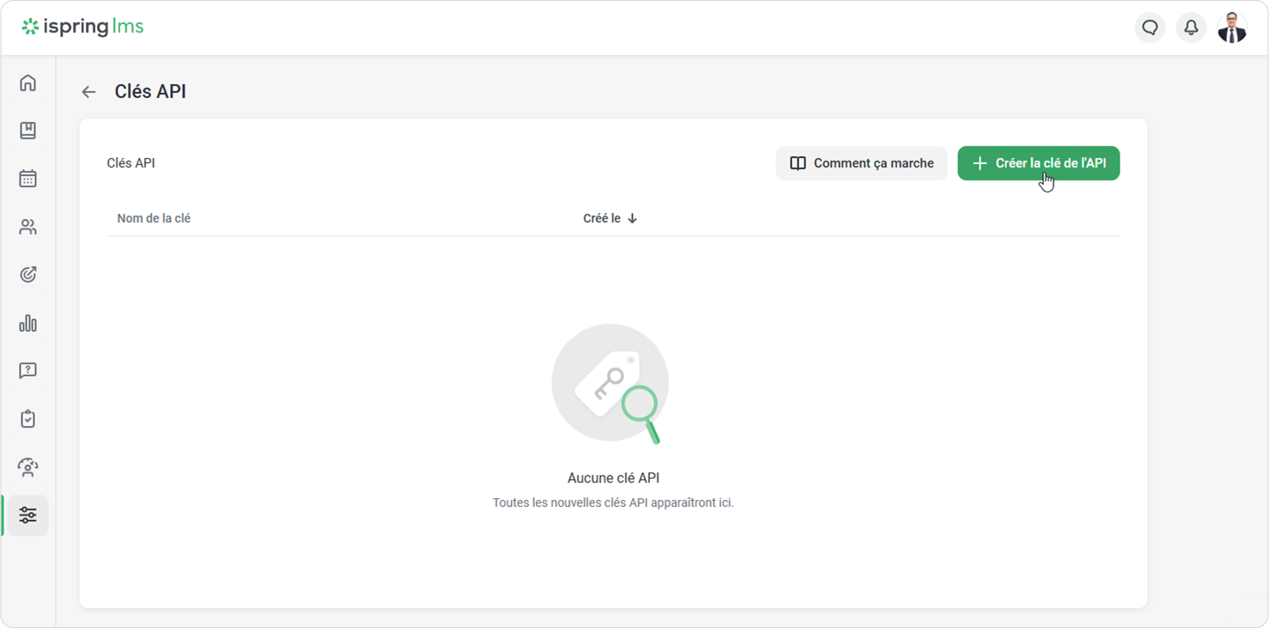Click the Nom de la clé header

coord(154,218)
